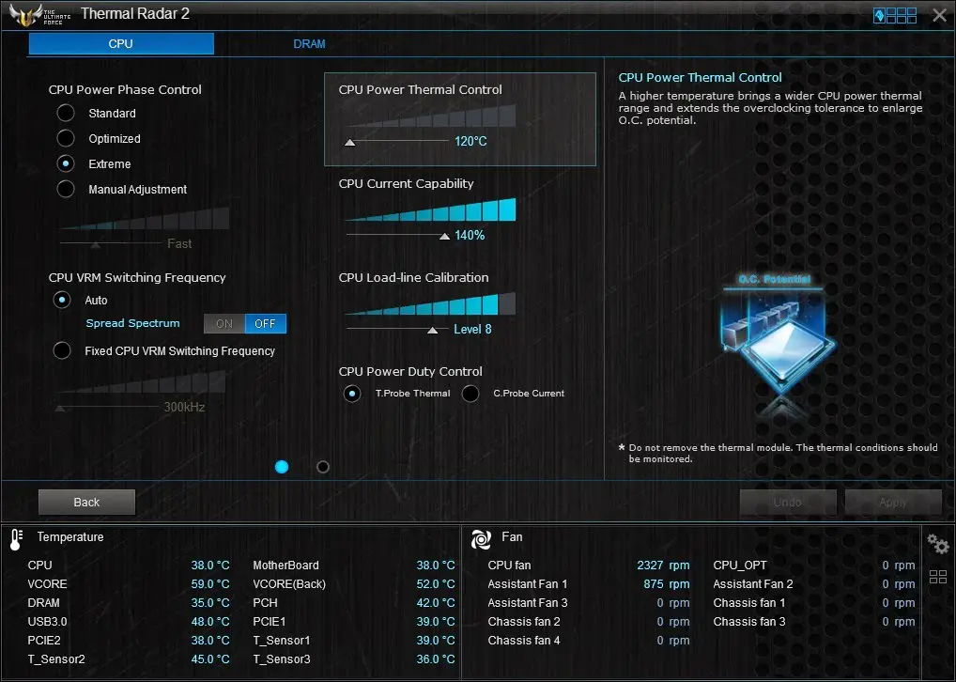Click the Assistant Fan 2 label

pyautogui.click(x=753, y=584)
